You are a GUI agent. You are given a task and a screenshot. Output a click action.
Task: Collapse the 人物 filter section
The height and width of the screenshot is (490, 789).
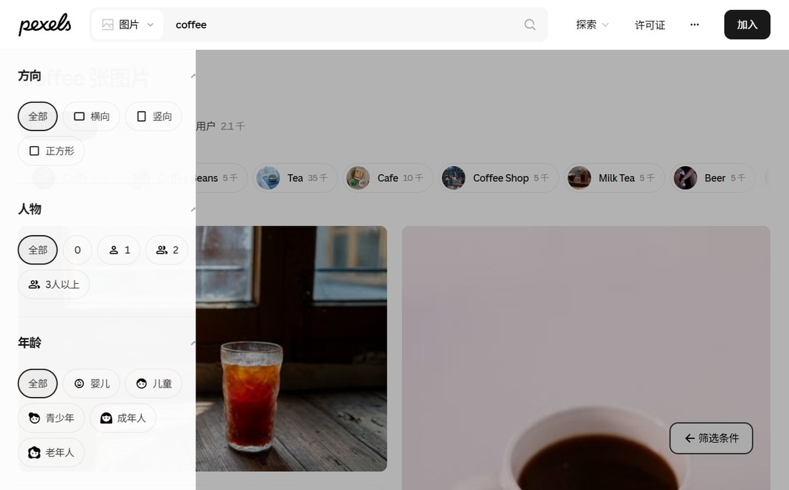point(193,209)
